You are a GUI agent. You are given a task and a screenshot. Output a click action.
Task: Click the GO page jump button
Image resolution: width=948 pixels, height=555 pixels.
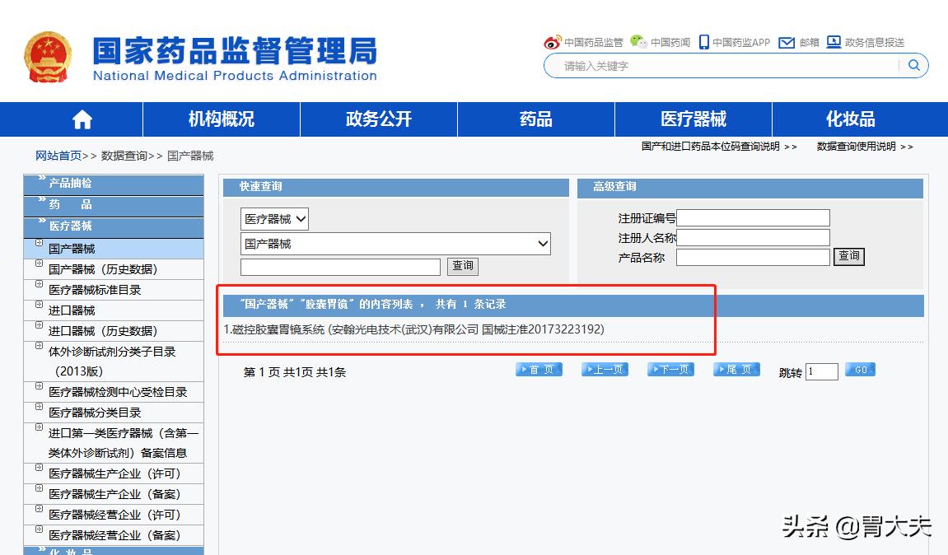[x=859, y=370]
